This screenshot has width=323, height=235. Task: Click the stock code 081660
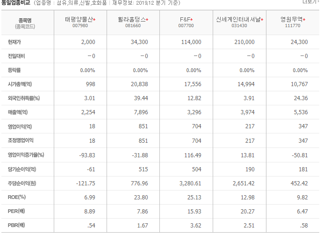133,26
